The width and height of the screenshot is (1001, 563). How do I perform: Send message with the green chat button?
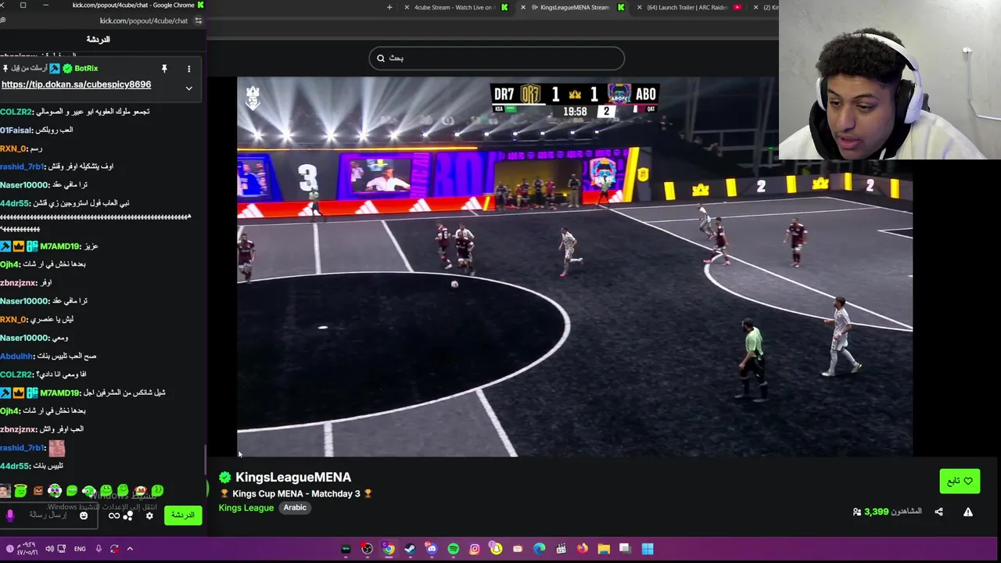[182, 515]
